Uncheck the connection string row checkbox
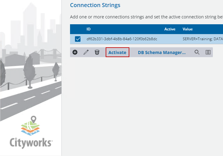 click(x=78, y=39)
